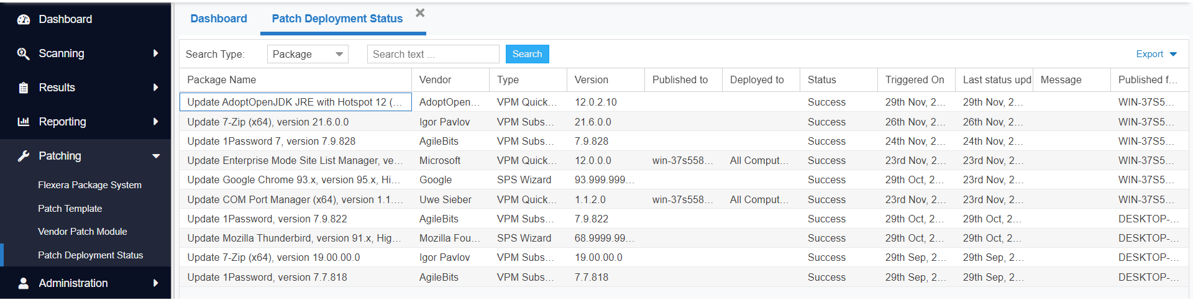
Task: Close the Patch Deployment Status tab
Action: point(420,12)
